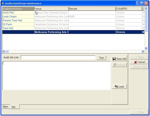Cancel the current venue edit
This screenshot has height=116, width=150.
point(139,62)
